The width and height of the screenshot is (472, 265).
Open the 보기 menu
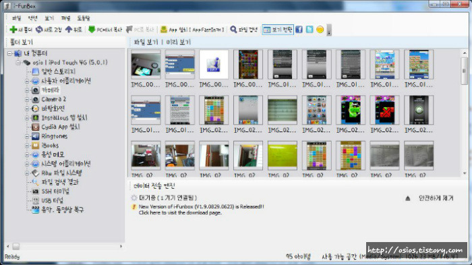click(x=49, y=18)
